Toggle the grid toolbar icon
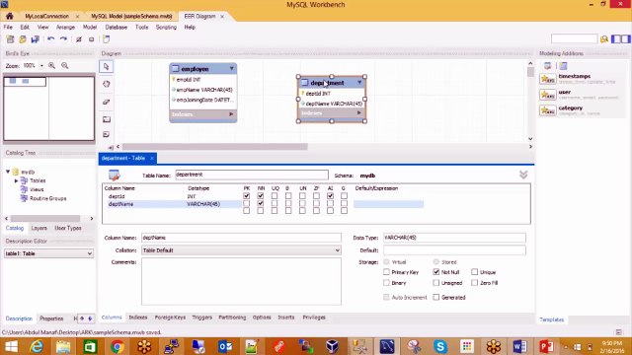The width and height of the screenshot is (632, 355). pos(79,39)
